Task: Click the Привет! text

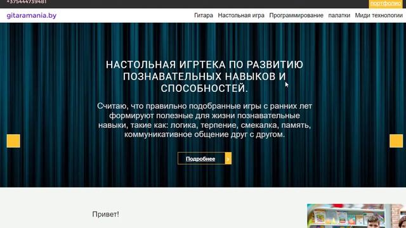Action: (x=106, y=214)
